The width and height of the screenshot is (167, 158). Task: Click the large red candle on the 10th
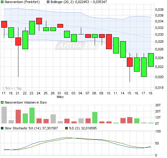coord(109,42)
